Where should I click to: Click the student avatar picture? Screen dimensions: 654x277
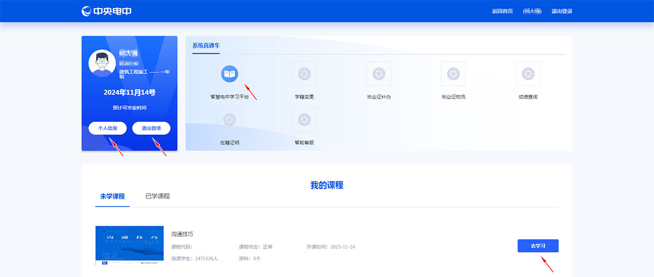(x=102, y=64)
